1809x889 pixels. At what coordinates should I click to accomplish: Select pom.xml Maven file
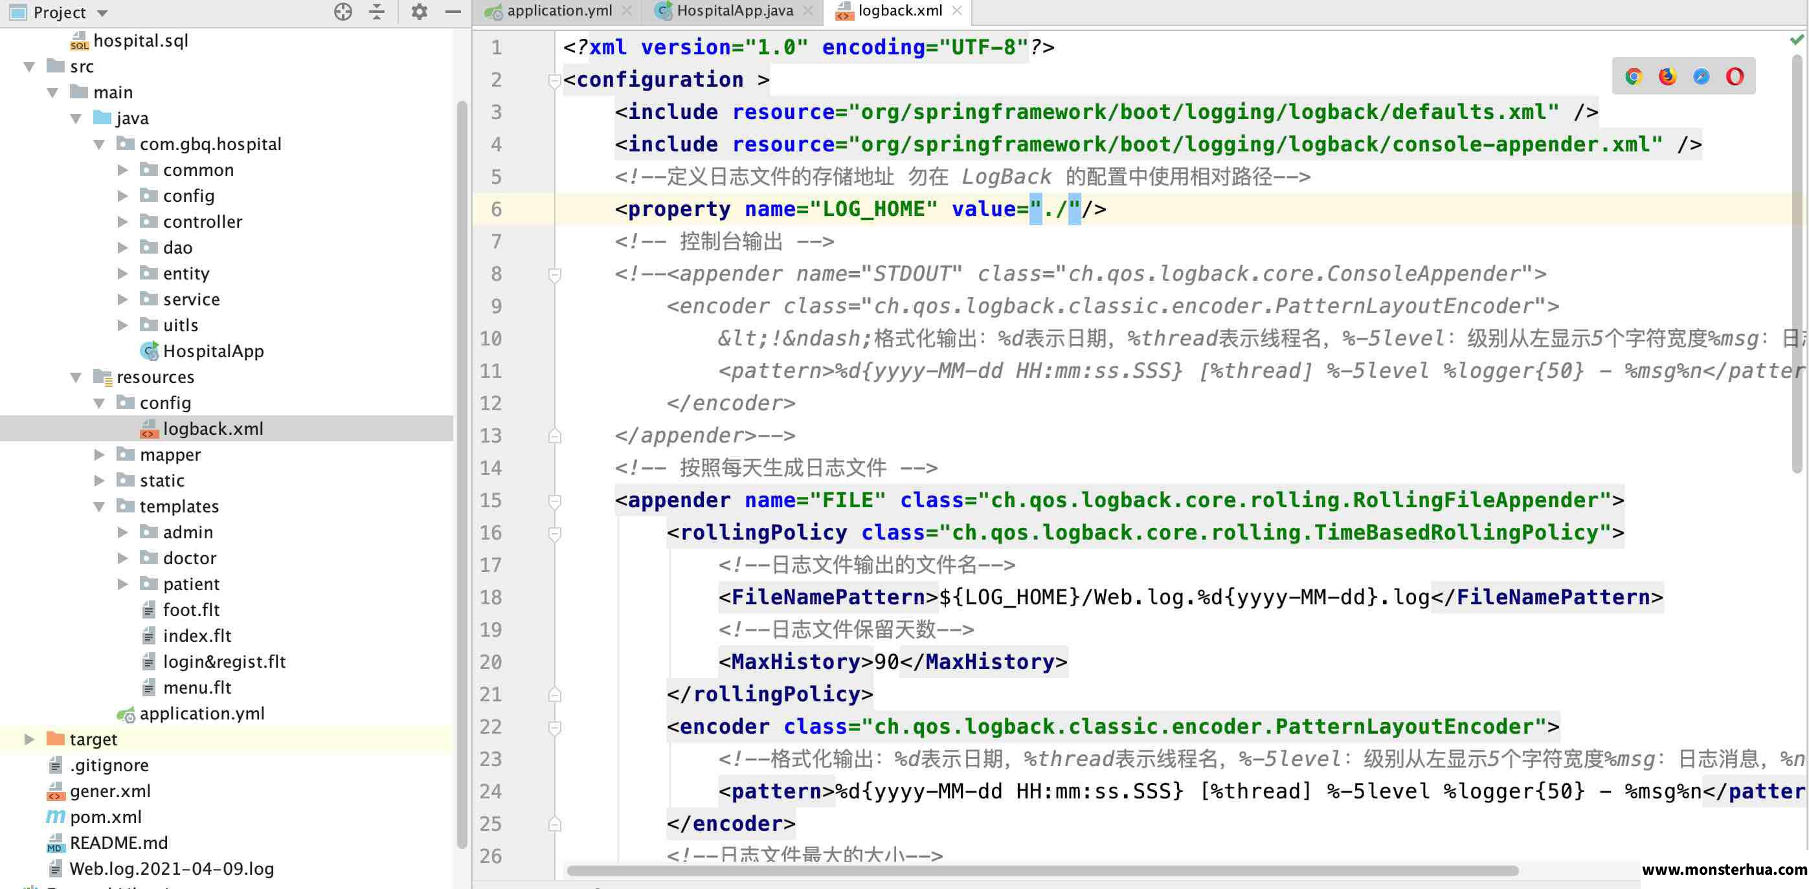(x=106, y=817)
